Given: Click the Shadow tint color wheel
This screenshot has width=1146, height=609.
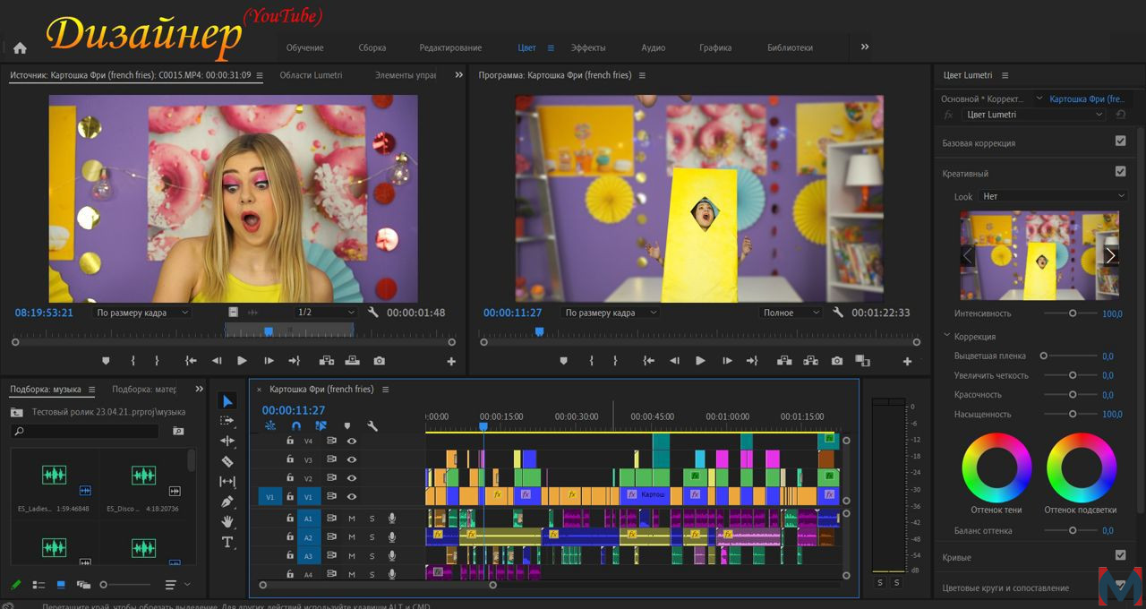Looking at the screenshot, I should (996, 467).
